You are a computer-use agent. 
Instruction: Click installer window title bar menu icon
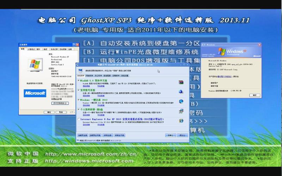point(78,65)
